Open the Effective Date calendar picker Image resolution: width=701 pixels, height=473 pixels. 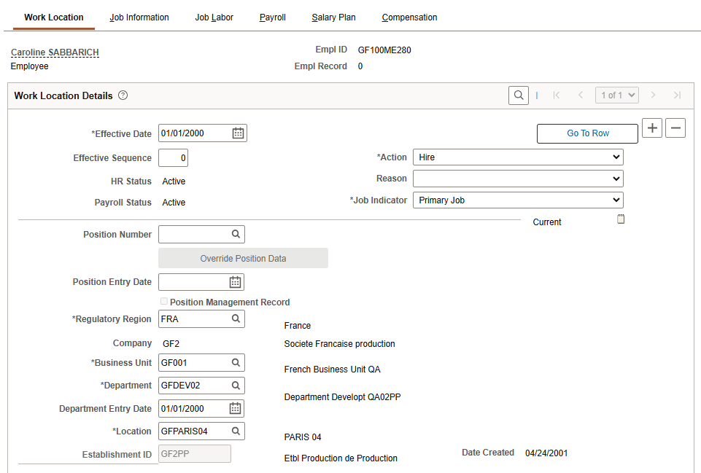click(239, 133)
